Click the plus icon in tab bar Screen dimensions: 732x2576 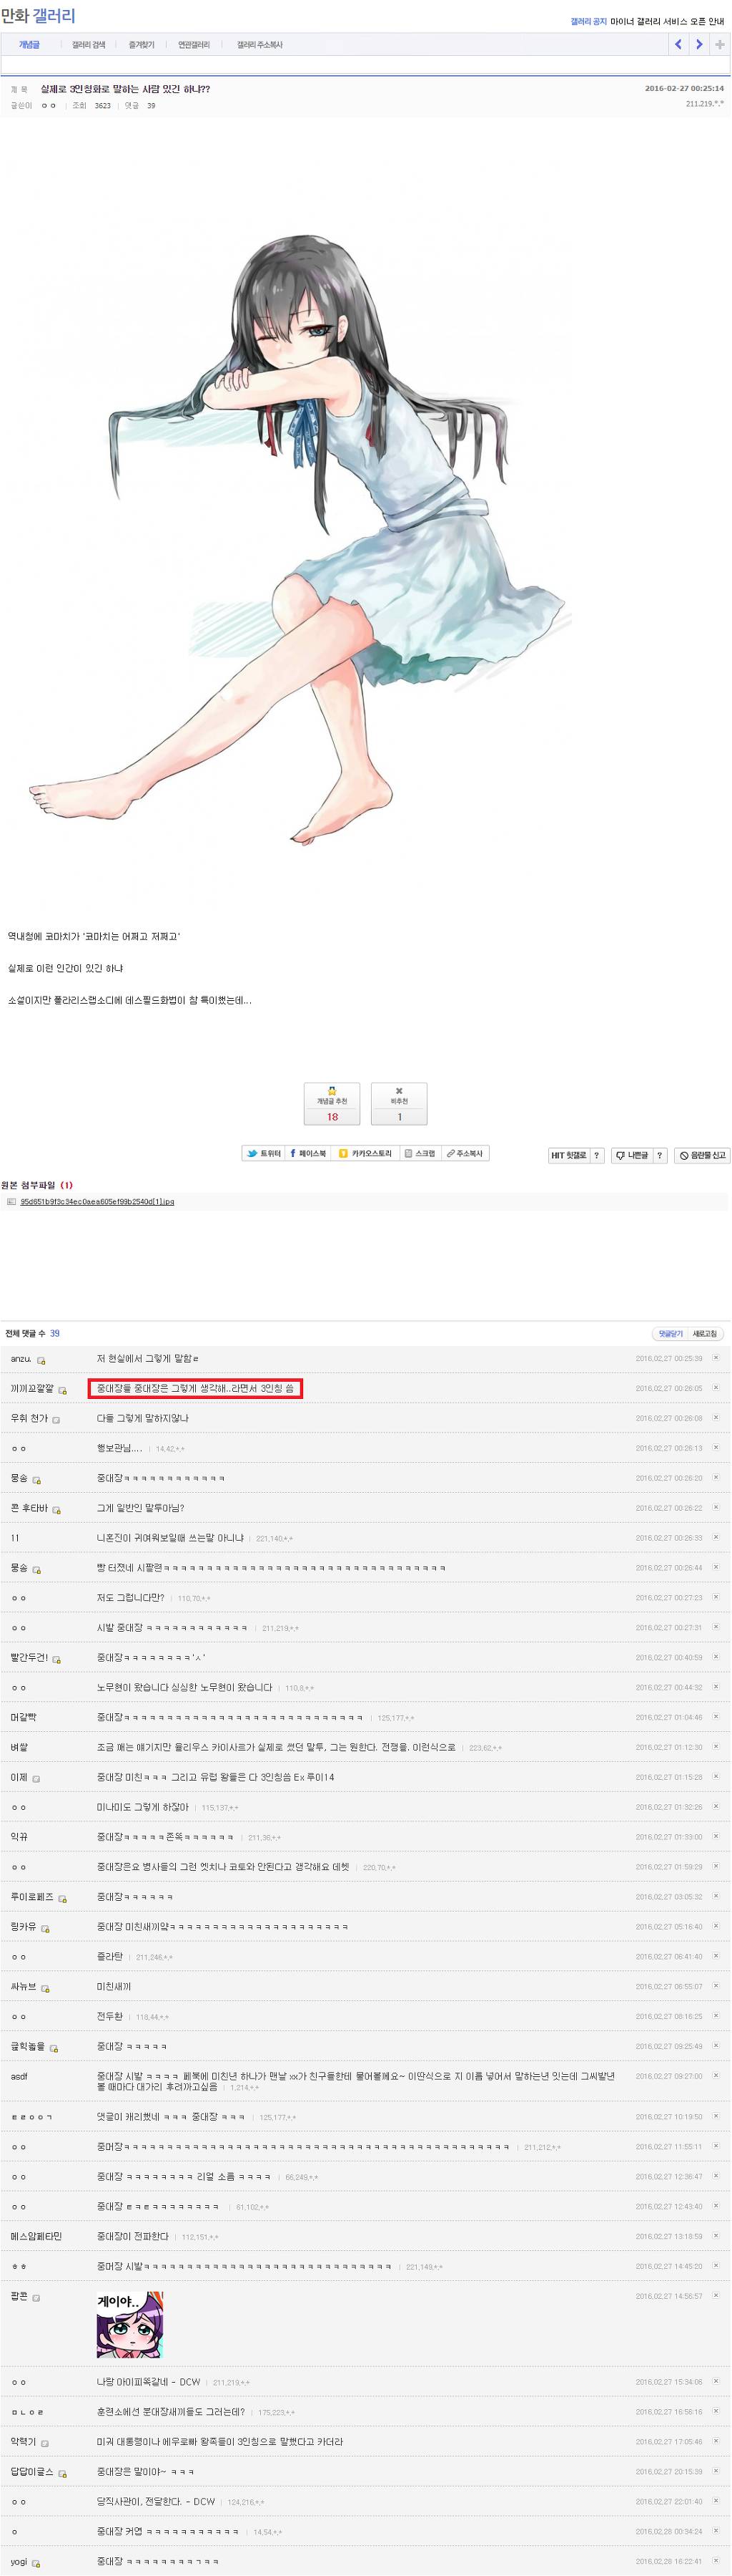(x=720, y=44)
